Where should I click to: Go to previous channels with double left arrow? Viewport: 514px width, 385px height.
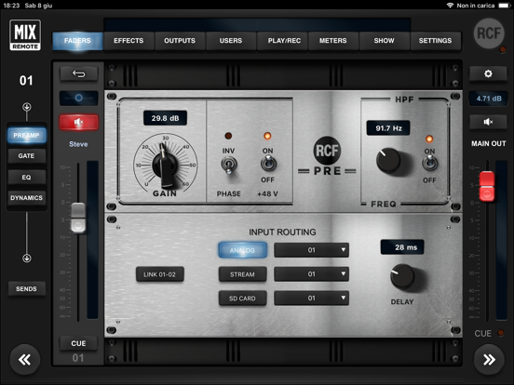click(25, 360)
